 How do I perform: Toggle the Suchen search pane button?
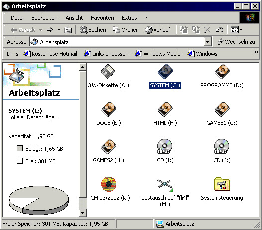(93, 30)
